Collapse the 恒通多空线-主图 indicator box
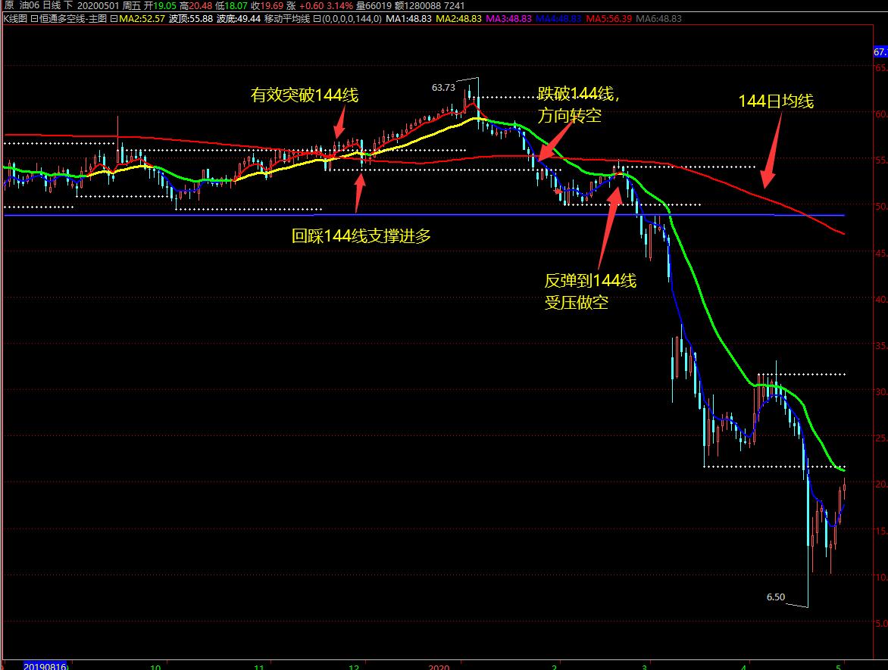 [x=34, y=19]
